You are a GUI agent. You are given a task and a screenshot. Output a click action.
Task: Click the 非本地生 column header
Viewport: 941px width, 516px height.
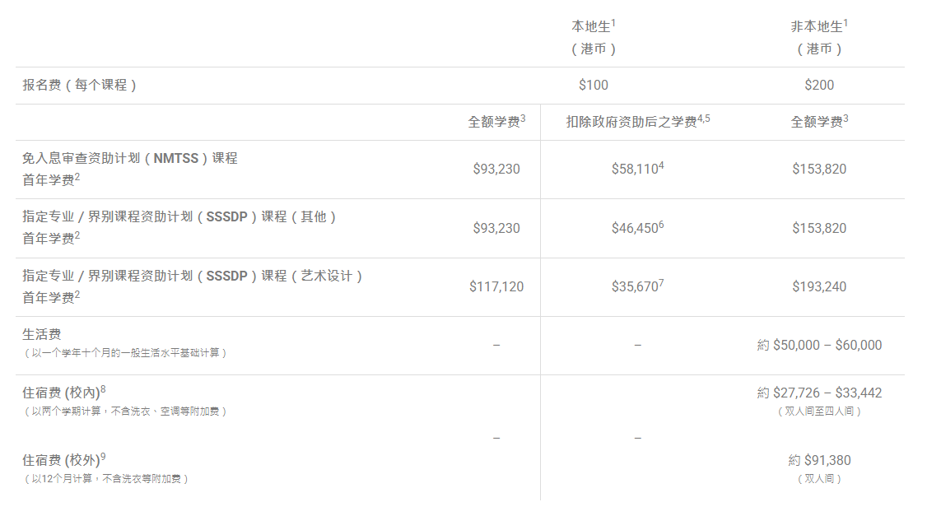pos(818,27)
